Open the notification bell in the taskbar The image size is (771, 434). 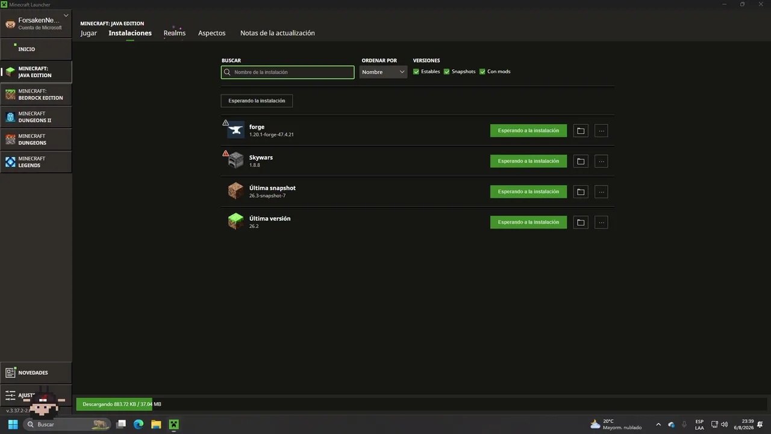[x=760, y=424]
